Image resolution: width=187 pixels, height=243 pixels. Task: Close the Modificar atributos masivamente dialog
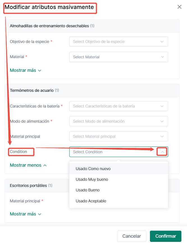[179, 7]
